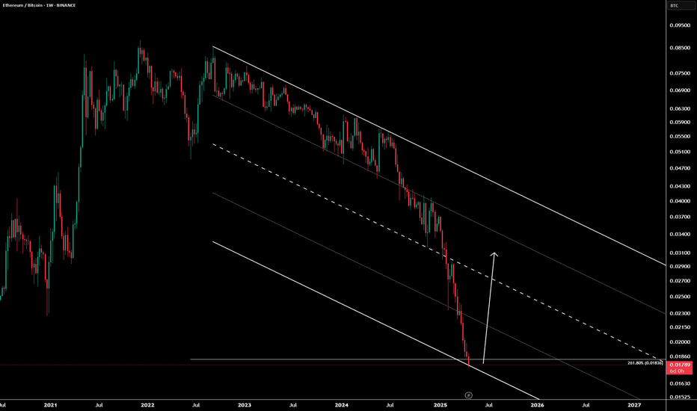This screenshot has width=697, height=411.
Task: Click the 2024 label on the time axis
Action: (x=341, y=405)
